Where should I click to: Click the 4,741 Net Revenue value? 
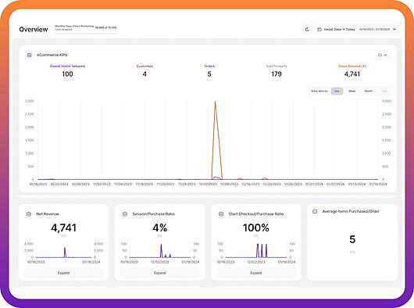pyautogui.click(x=63, y=227)
